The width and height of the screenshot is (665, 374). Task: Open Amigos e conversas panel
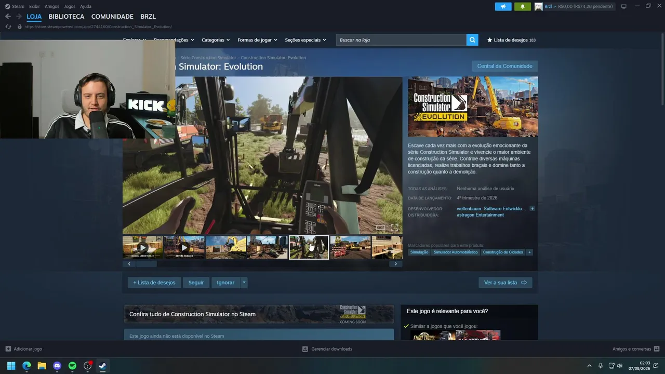[x=636, y=349]
